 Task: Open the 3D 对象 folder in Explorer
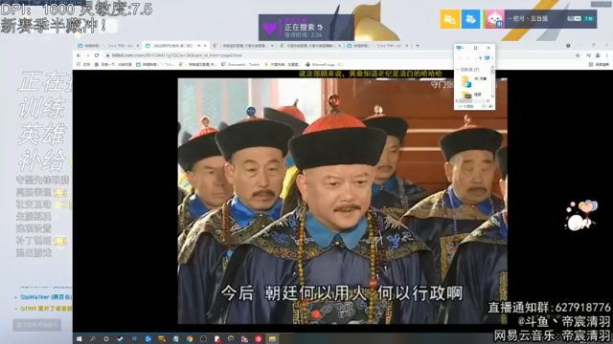coord(474,80)
